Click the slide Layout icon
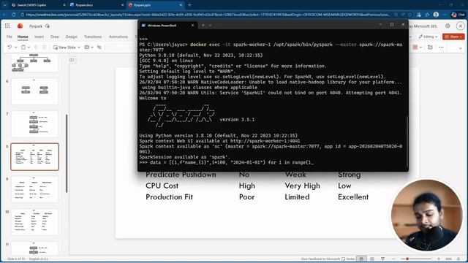This screenshot has width=468, height=263. [87, 47]
